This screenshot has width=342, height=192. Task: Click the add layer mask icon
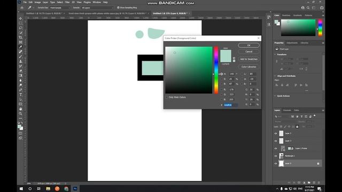[299, 182]
